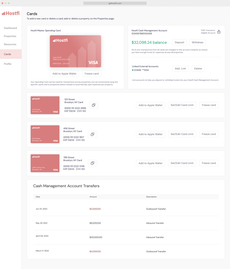Copy card details for 123 Street card
This screenshot has height=269, width=230.
(93, 105)
